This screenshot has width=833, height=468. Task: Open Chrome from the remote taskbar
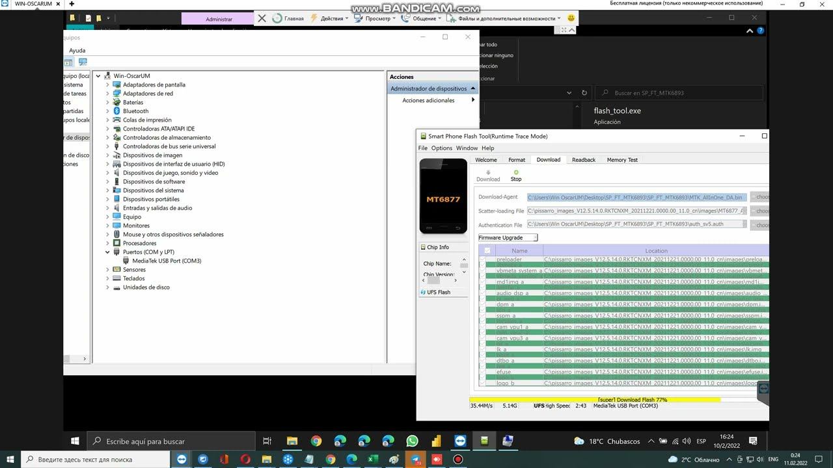(316, 441)
